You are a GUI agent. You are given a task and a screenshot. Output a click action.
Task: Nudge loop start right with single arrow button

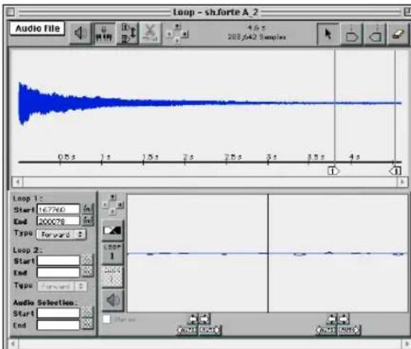coord(344,319)
